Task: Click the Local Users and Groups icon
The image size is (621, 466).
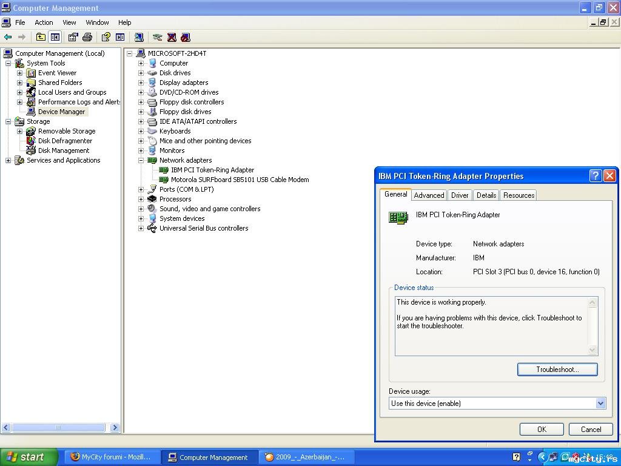Action: click(31, 92)
